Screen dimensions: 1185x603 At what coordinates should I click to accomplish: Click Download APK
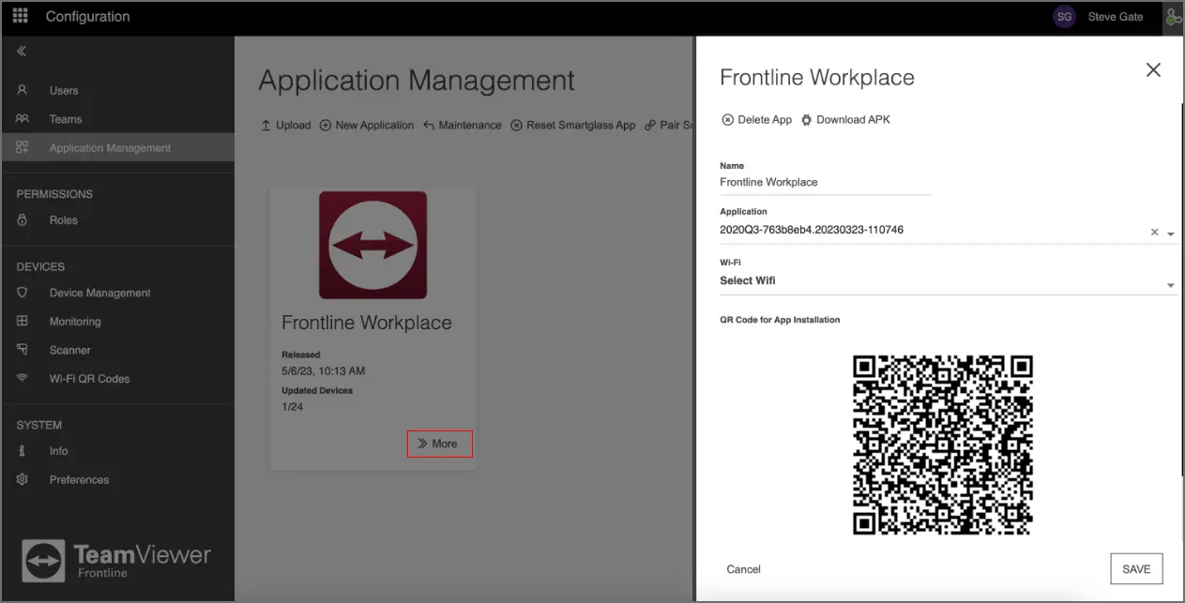[x=845, y=119]
